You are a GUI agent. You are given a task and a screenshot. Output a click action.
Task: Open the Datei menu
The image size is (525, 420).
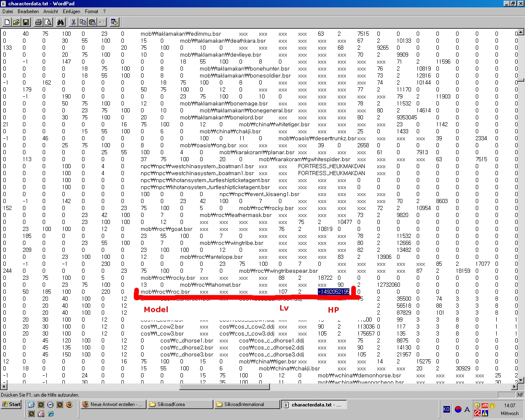(8, 11)
